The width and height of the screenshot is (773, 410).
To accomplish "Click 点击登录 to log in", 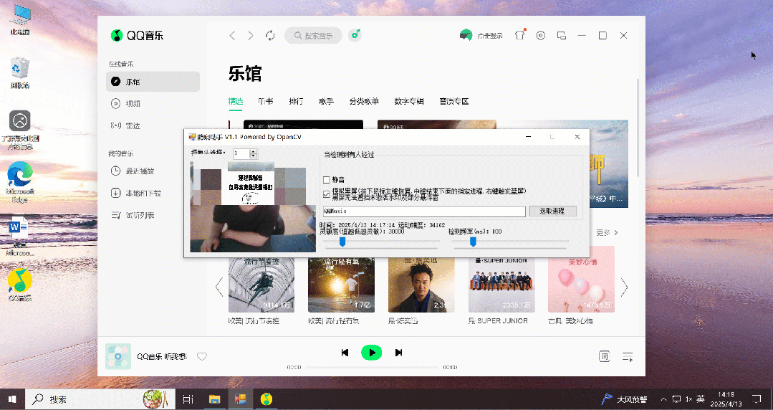I will [x=490, y=36].
